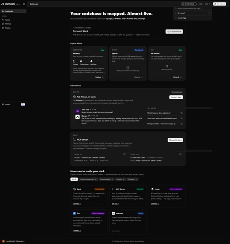The image size is (230, 244).
Task: Click the Privacy Policy footer link
Action: [140, 241]
